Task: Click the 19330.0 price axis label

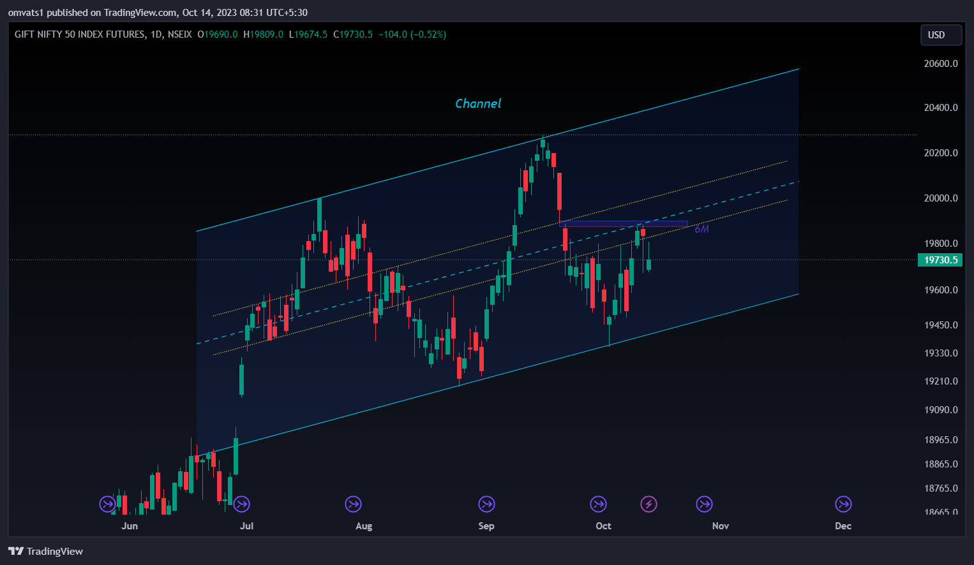Action: (941, 353)
